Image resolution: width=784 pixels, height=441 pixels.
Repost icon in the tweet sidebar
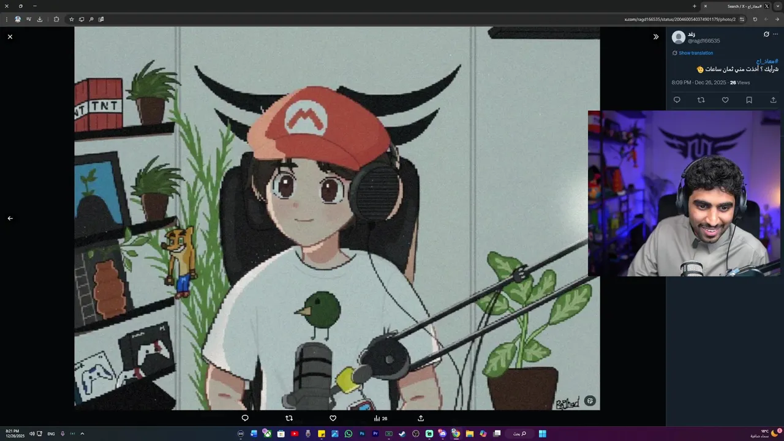coord(701,100)
